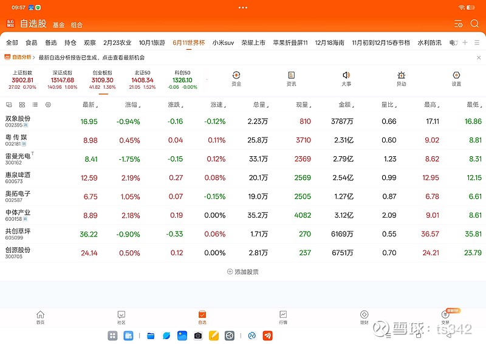Open the 双象股份 stock row

(243, 122)
